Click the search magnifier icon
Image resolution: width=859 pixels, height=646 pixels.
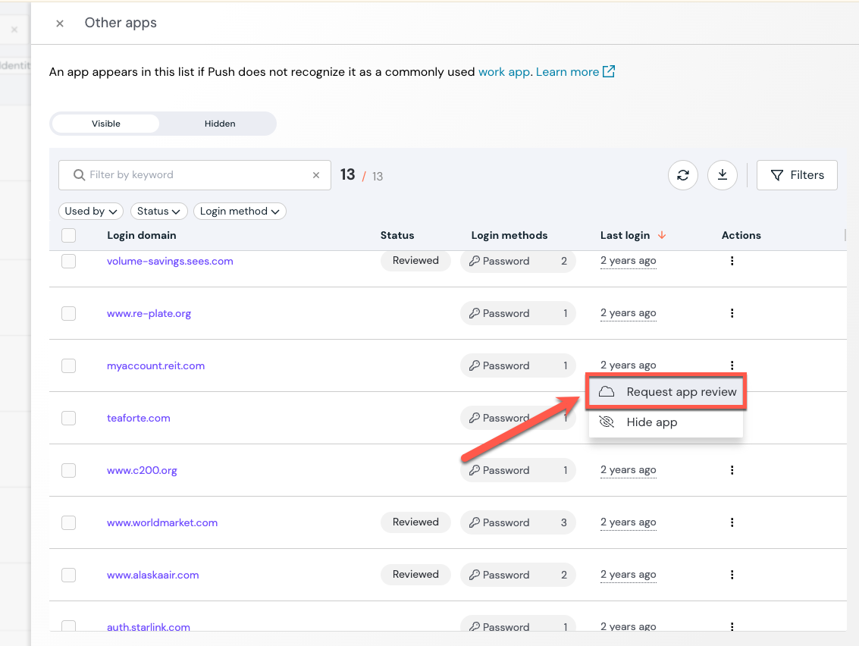(x=80, y=175)
